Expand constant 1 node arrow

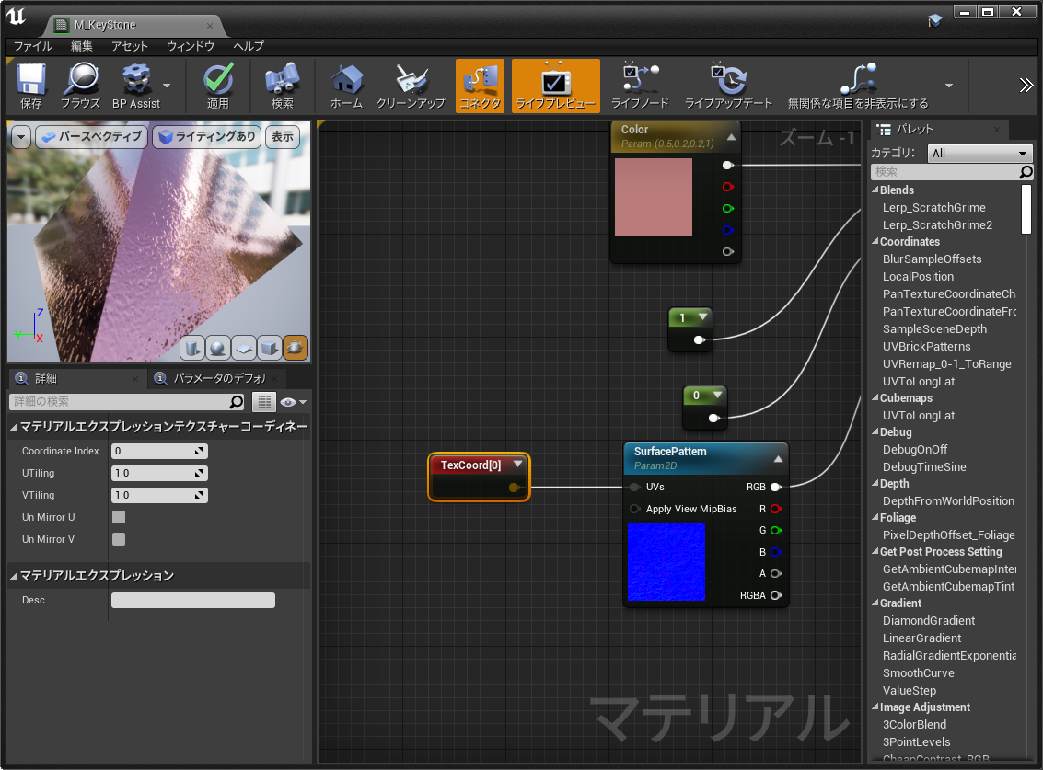pos(702,317)
